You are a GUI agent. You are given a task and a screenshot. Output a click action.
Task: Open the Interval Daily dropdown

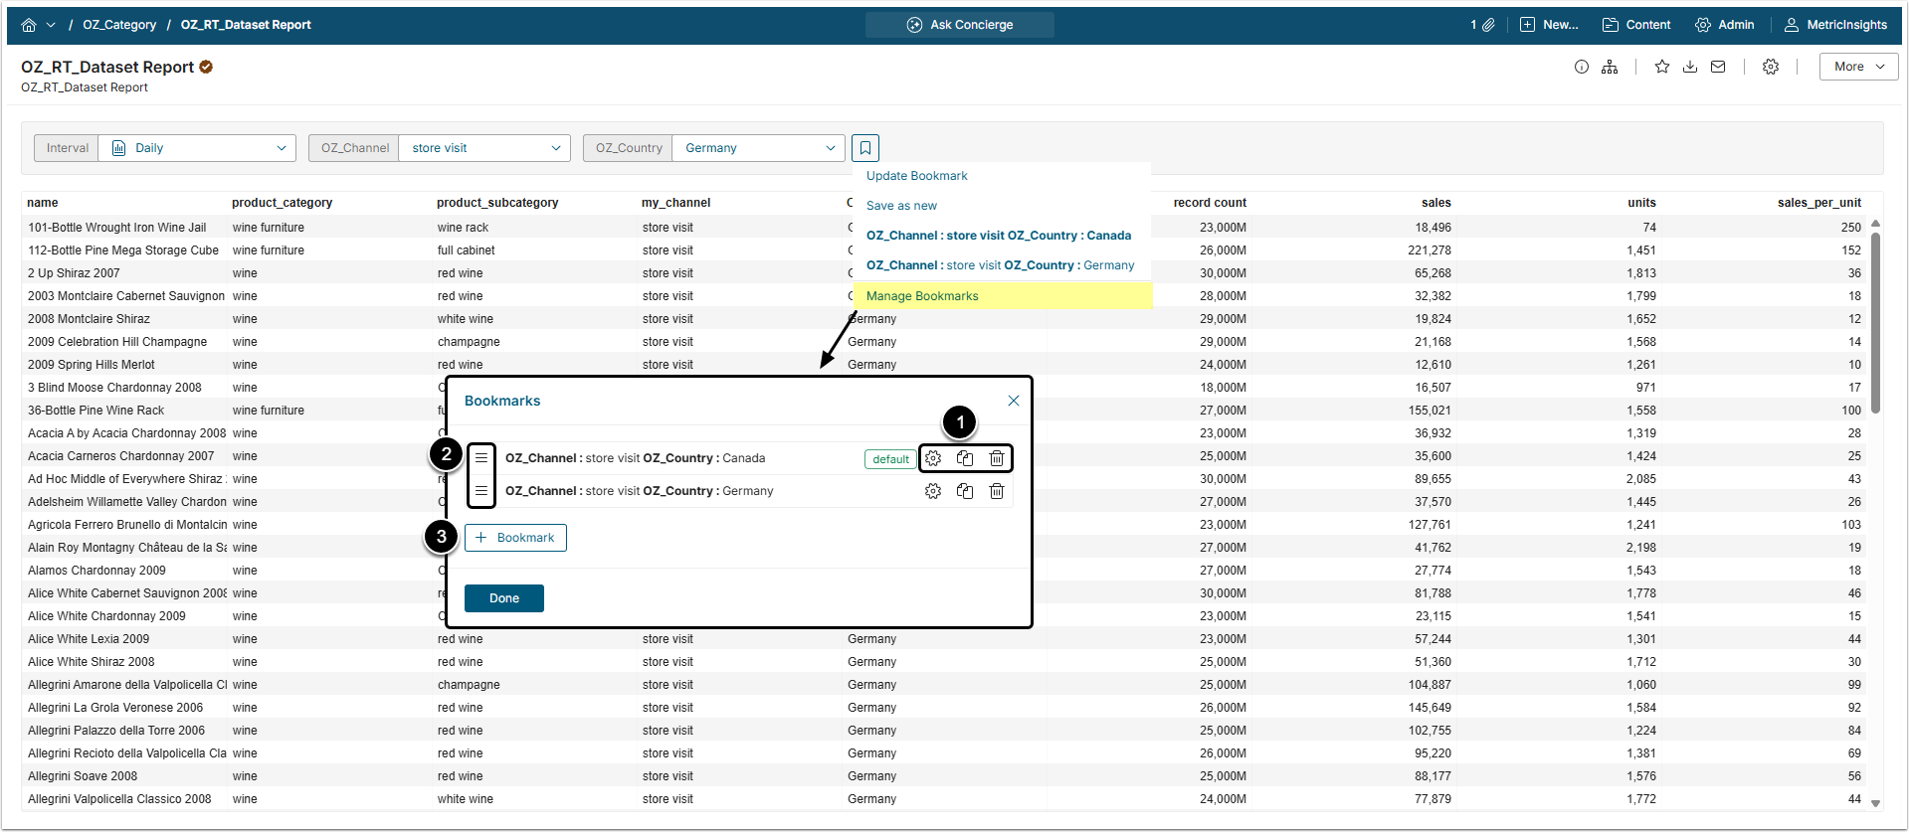click(197, 148)
